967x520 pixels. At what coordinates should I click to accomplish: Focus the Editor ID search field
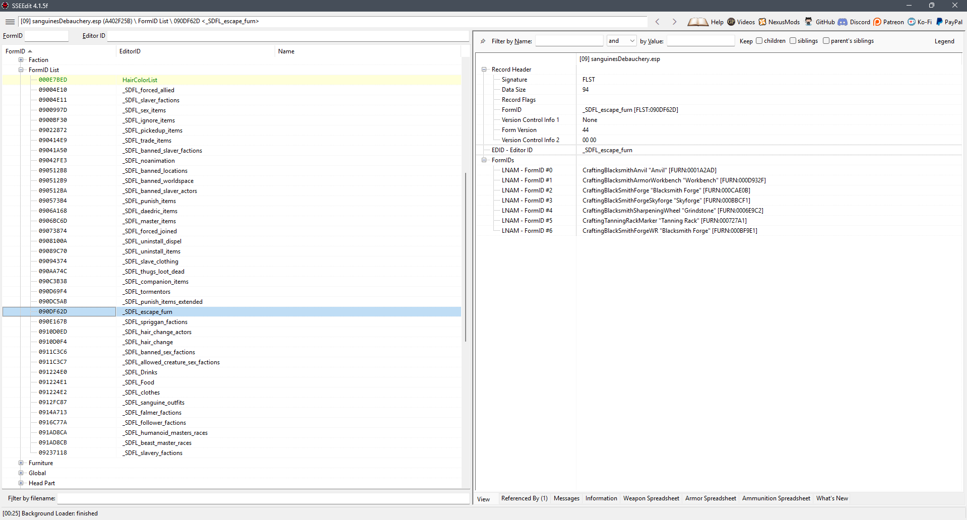coord(288,36)
